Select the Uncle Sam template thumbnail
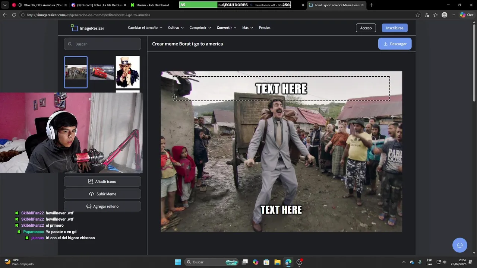 point(127,72)
